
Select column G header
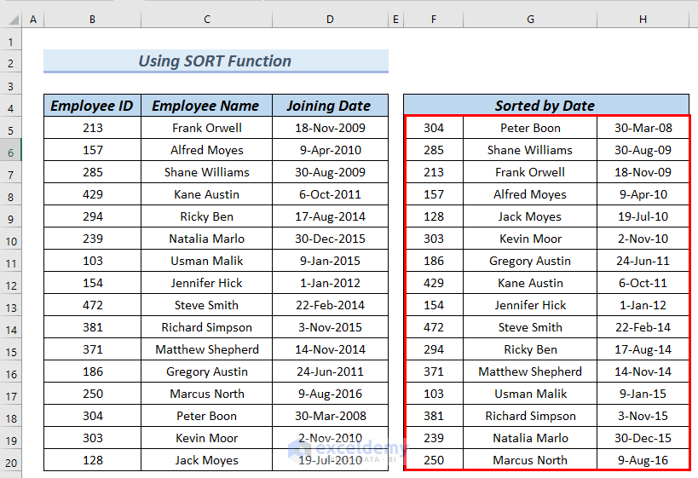point(530,19)
